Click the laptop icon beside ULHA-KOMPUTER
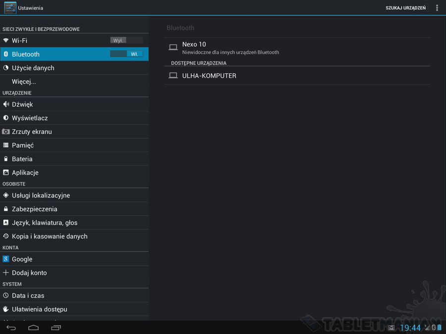 click(x=173, y=76)
